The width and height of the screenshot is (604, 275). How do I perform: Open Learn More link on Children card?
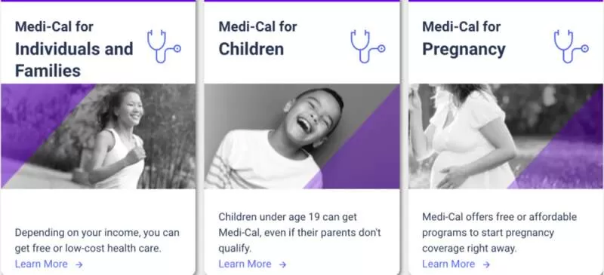(245, 264)
